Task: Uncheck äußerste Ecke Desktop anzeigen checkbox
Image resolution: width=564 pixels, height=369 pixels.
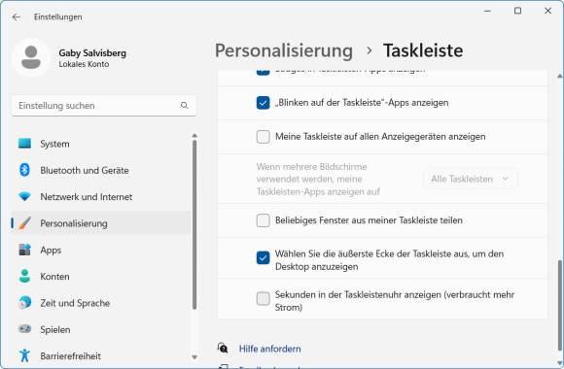Action: [x=263, y=257]
